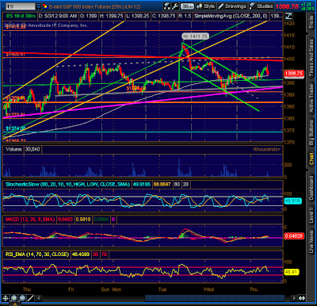The width and height of the screenshot is (317, 306).
Task: Click the color link icon beside symbol
Action: [45, 6]
